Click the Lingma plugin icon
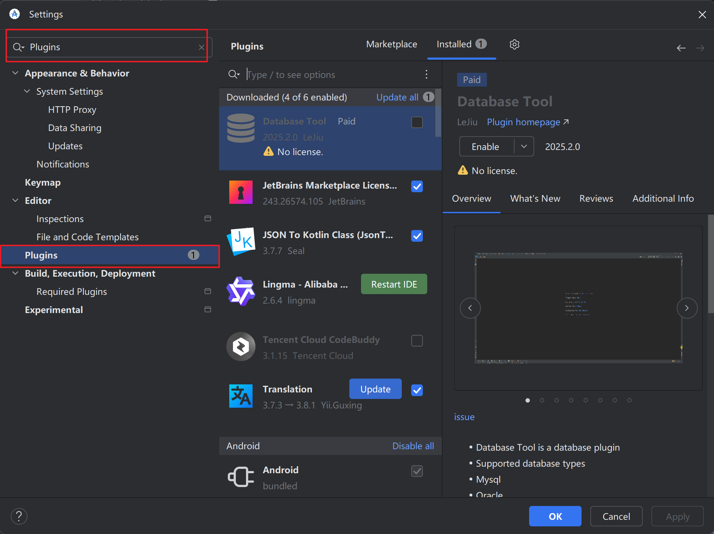Viewport: 714px width, 534px height. (241, 291)
